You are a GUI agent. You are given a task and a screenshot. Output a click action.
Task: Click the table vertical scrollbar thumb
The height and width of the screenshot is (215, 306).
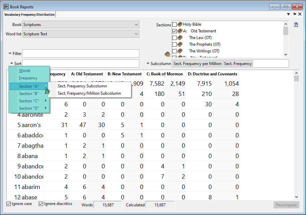tap(296, 78)
